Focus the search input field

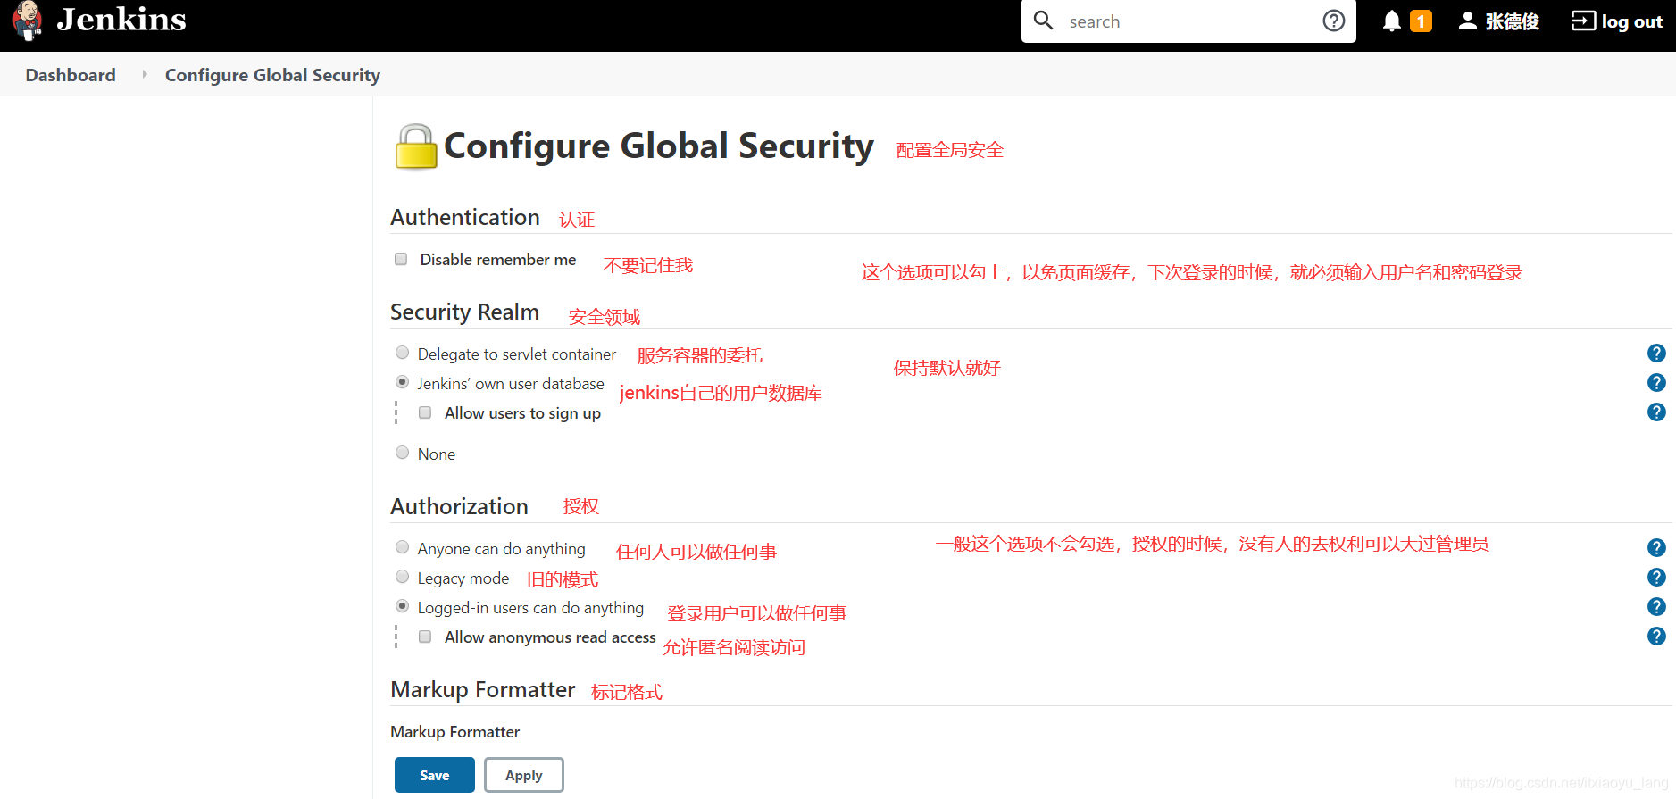pyautogui.click(x=1188, y=21)
